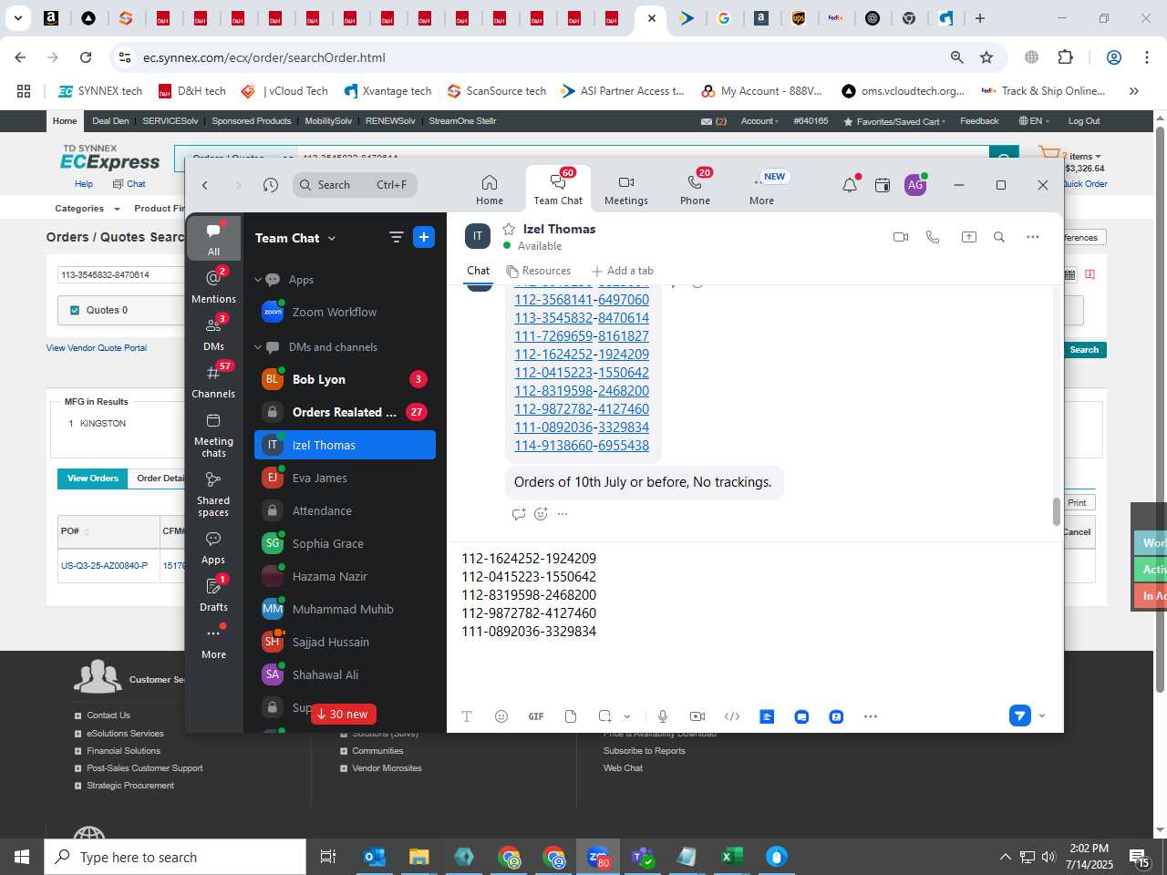This screenshot has width=1167, height=875.
Task: Open the screenshot options dropdown arrow
Action: pyautogui.click(x=627, y=716)
